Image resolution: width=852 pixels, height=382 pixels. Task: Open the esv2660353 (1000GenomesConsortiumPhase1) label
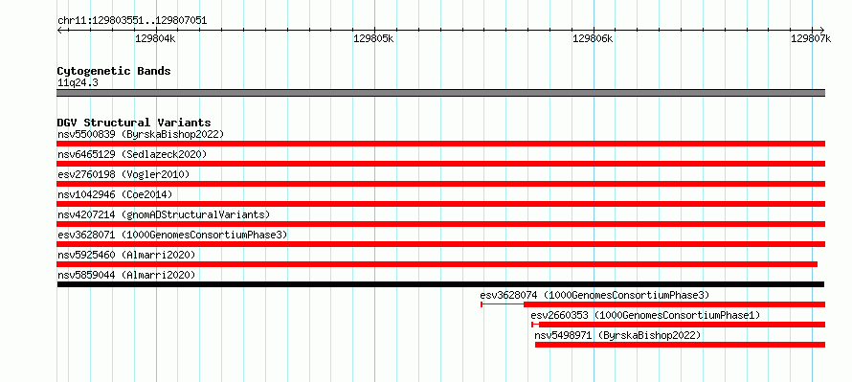[x=645, y=315]
